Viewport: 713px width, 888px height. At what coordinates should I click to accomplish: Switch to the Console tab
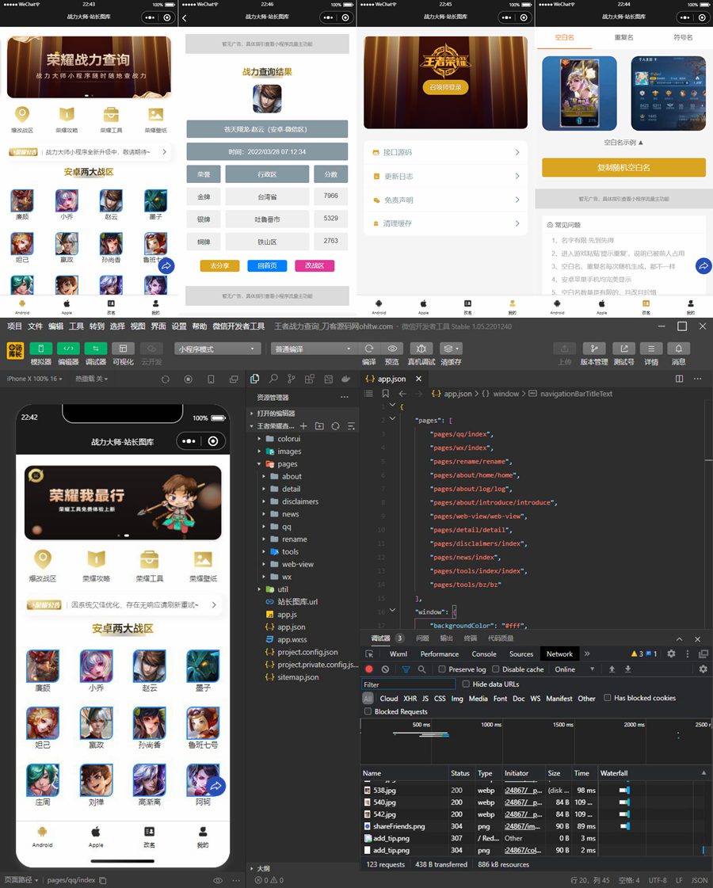tap(484, 654)
